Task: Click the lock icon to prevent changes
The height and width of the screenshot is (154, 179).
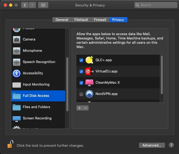Action: tap(10, 145)
